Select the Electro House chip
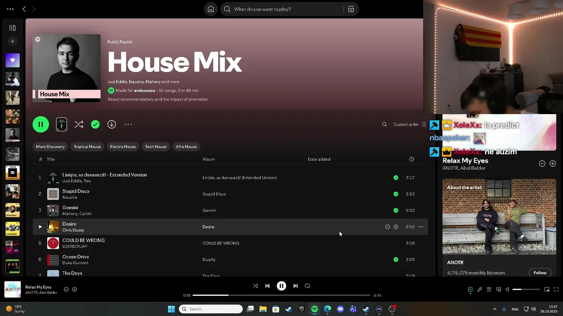Image resolution: width=563 pixels, height=316 pixels. tap(123, 147)
